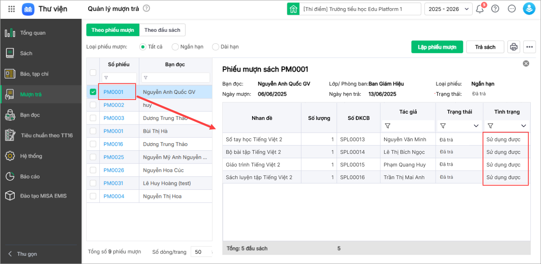Switch to Theo đầu sách tab
This screenshot has height=264, width=541.
tap(163, 30)
